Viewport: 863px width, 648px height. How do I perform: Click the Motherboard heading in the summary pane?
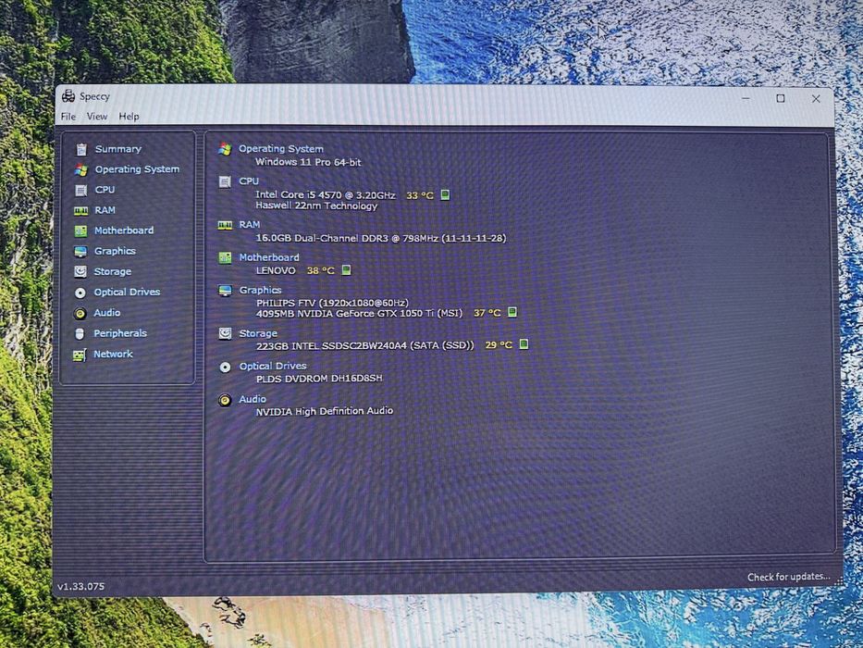point(269,257)
